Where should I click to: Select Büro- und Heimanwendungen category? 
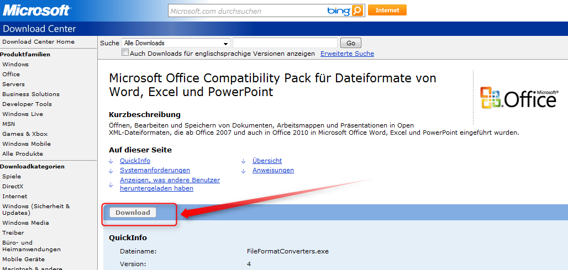(x=31, y=246)
